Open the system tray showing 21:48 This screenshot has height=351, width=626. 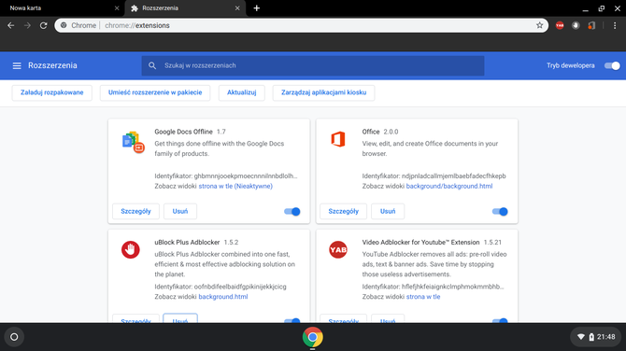click(x=596, y=337)
